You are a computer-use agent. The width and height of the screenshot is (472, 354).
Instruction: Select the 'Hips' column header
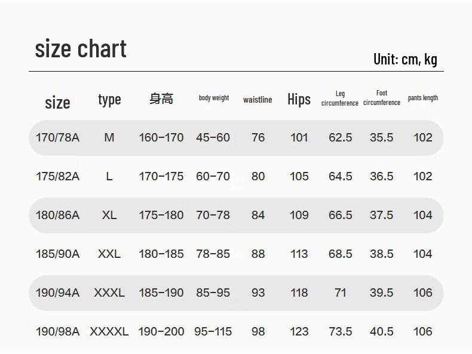(x=299, y=99)
